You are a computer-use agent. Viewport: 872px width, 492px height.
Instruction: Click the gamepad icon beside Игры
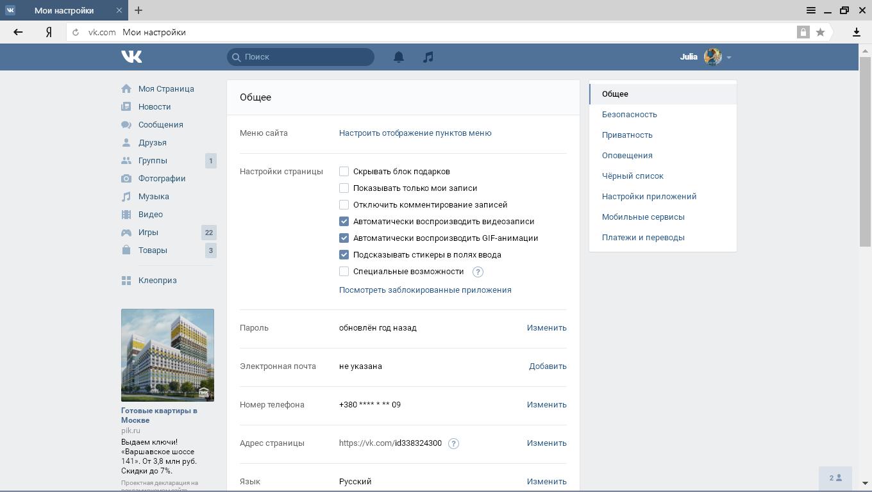[126, 233]
